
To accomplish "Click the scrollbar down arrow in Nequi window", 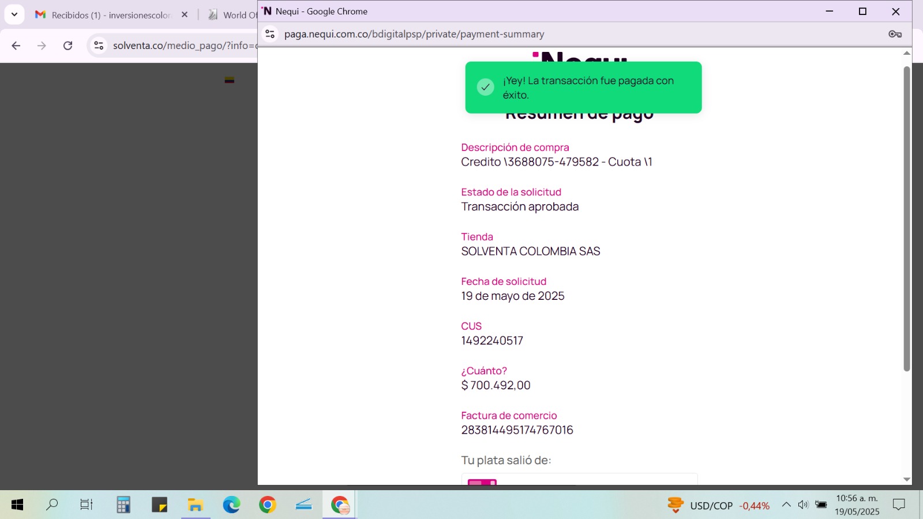I will tap(907, 479).
